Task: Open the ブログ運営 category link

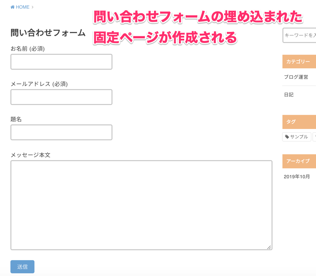Action: pos(296,77)
